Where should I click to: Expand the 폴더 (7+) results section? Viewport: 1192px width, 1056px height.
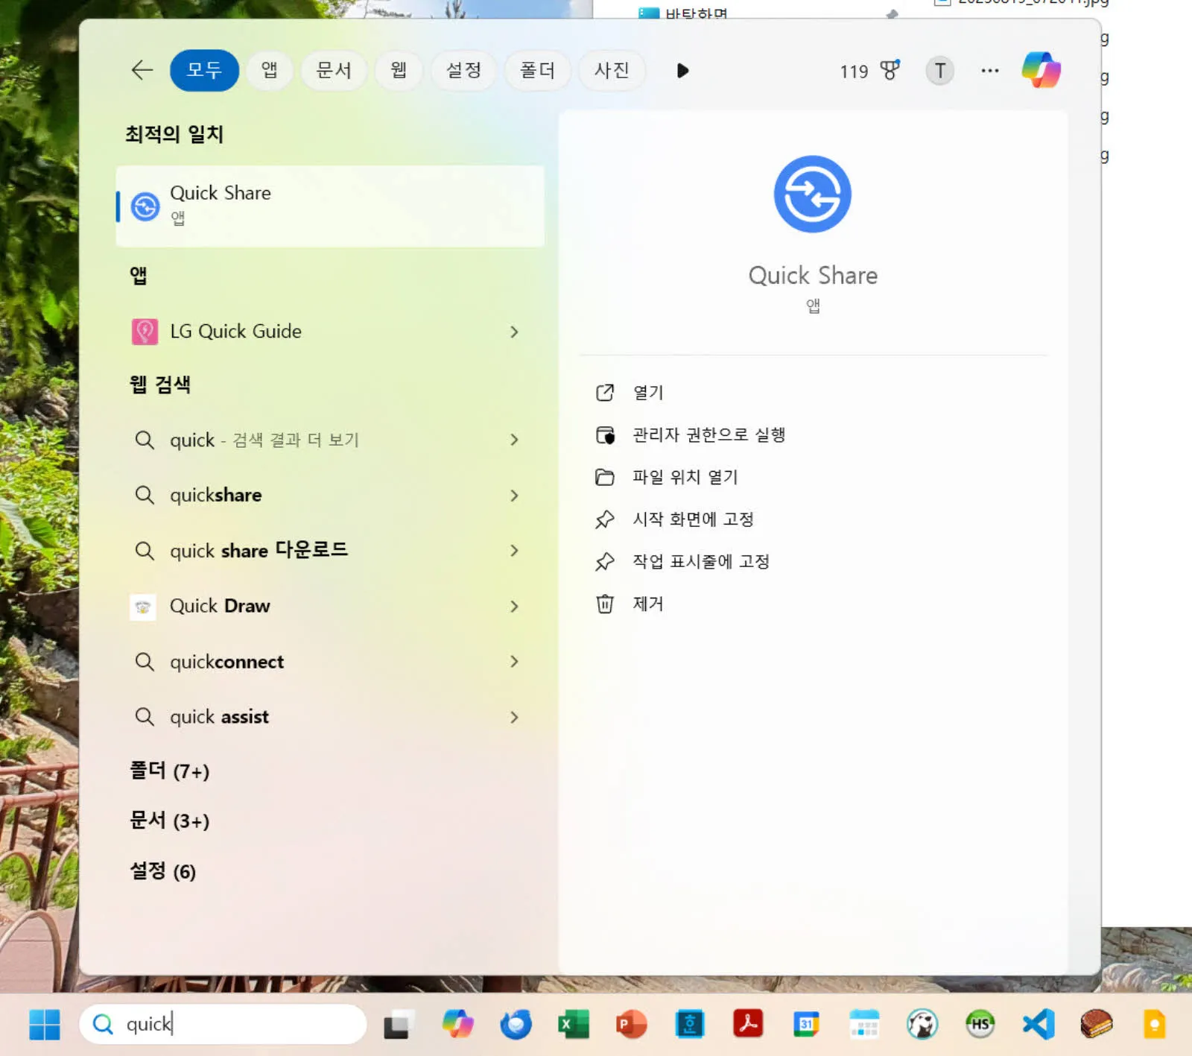click(x=170, y=771)
